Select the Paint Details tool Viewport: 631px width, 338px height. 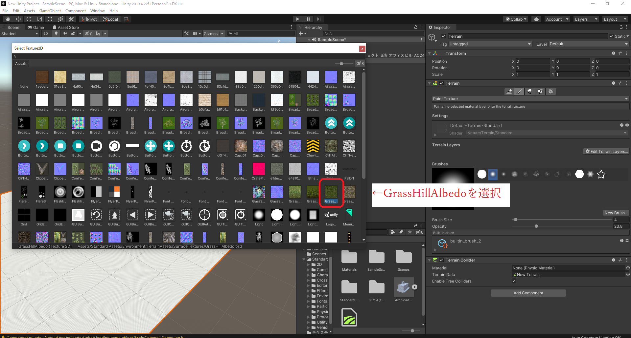click(x=540, y=92)
